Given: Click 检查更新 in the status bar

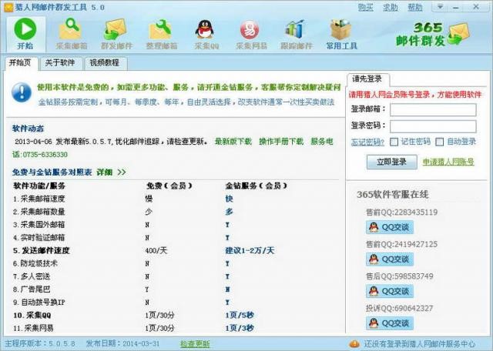Looking at the screenshot, I should (195, 344).
